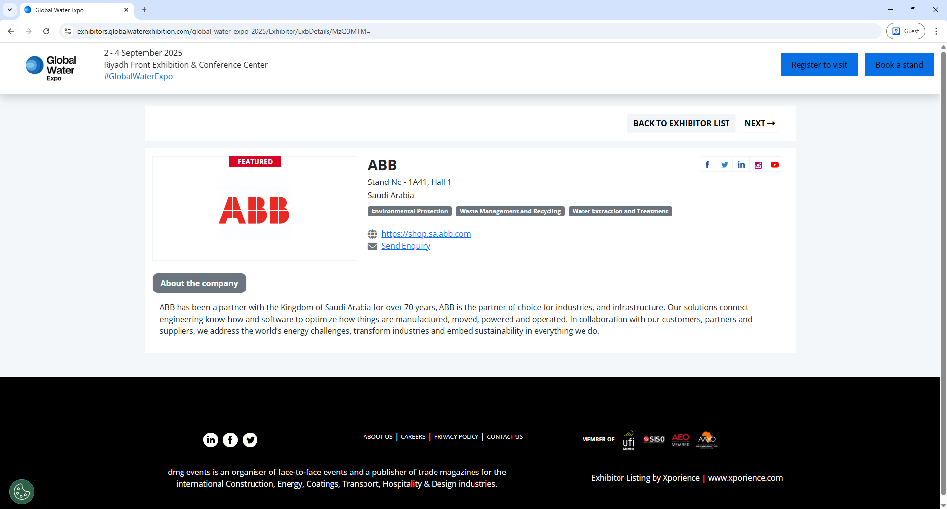The image size is (947, 509).
Task: Open the #GlobalWaterExpo hashtag link
Action: click(138, 76)
